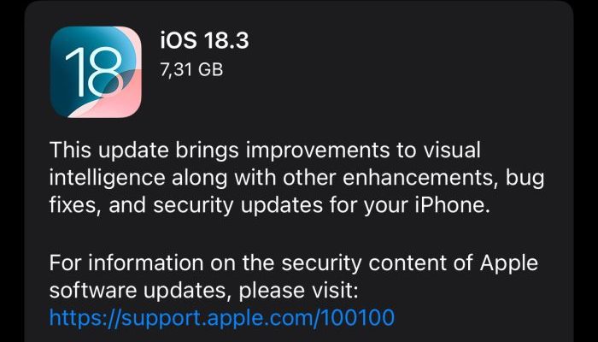Click the word "fixes," in third line
Image resolution: width=598 pixels, height=342 pixels.
[75, 206]
